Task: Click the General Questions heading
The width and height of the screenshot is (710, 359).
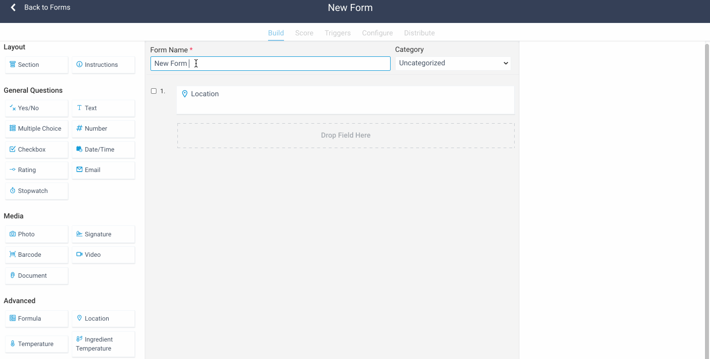Action: [33, 90]
